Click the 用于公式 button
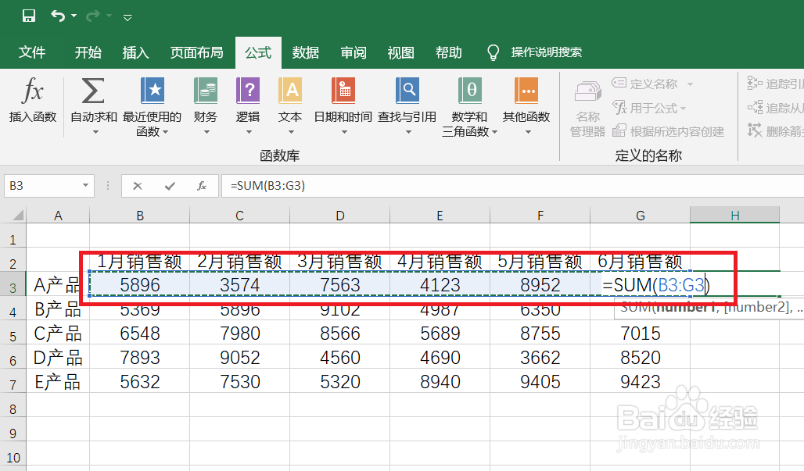The image size is (804, 471). tap(650, 108)
